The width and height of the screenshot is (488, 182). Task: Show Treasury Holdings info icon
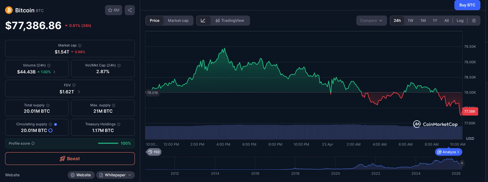[x=119, y=124]
